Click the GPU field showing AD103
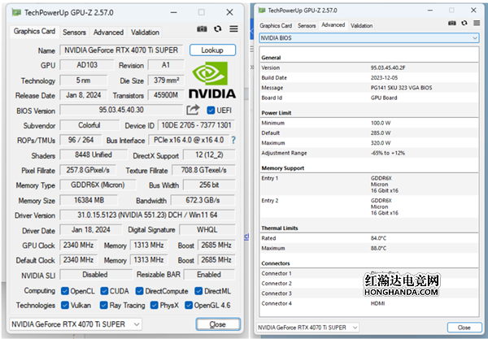This screenshot has width=488, height=339. [x=87, y=65]
